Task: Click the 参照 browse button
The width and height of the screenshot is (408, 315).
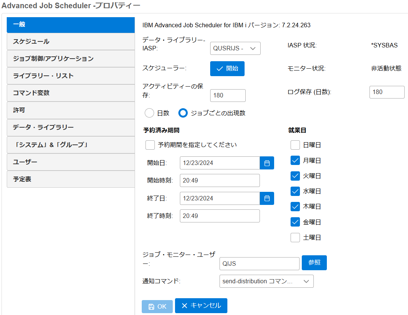Action: tap(314, 263)
